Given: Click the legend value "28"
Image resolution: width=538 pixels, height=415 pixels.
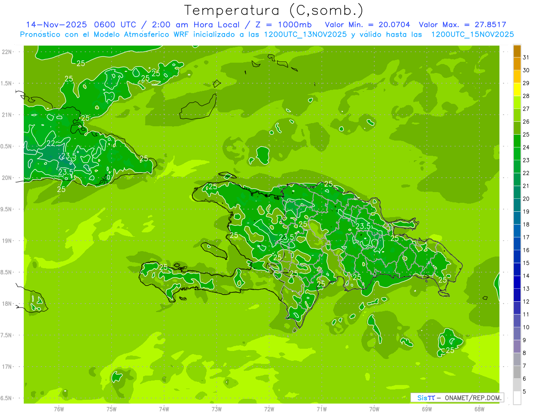Looking at the screenshot, I should 526,96.
